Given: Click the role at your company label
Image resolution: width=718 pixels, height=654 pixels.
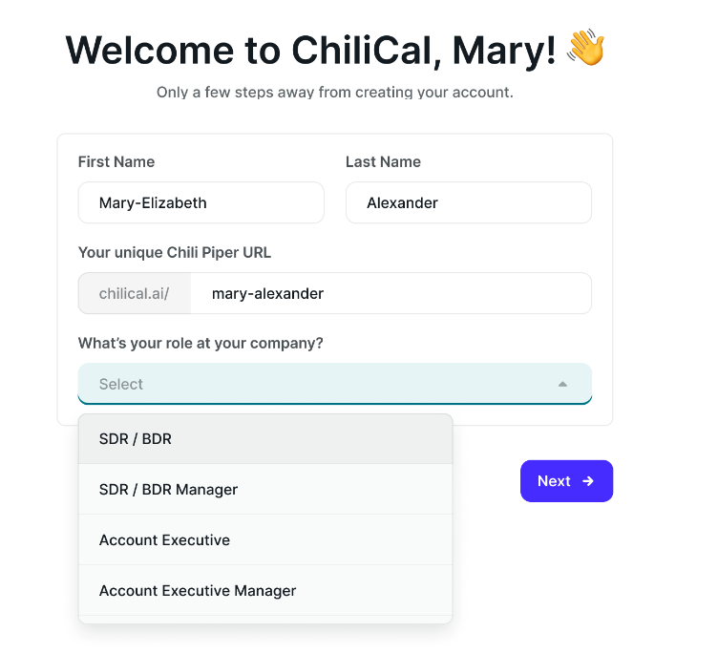Looking at the screenshot, I should coord(201,343).
